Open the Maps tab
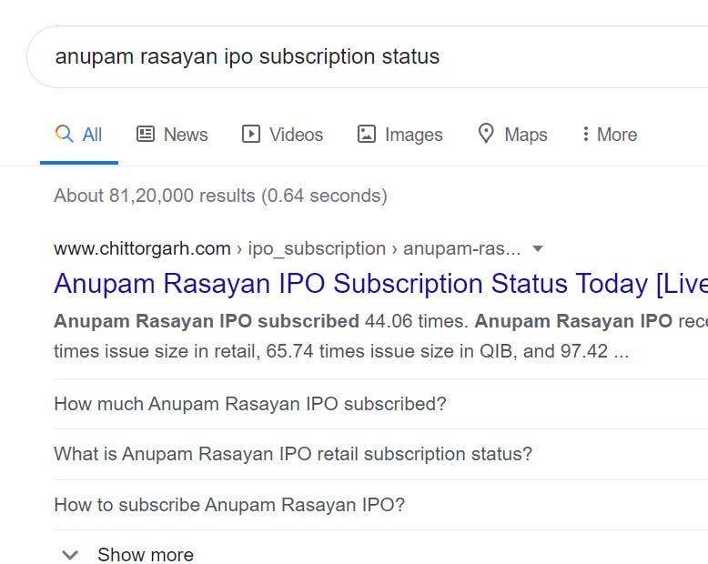 (512, 135)
